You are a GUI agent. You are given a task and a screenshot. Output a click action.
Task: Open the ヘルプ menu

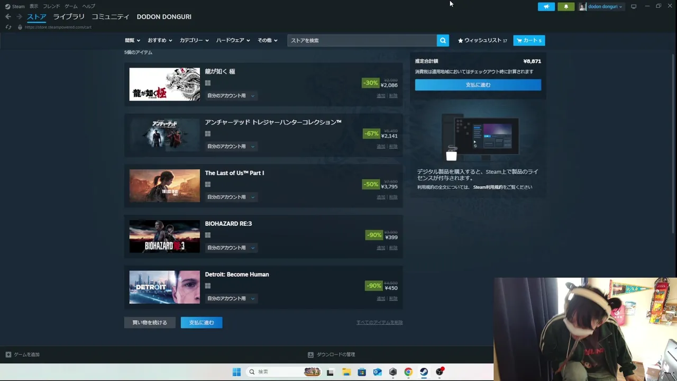(x=89, y=6)
